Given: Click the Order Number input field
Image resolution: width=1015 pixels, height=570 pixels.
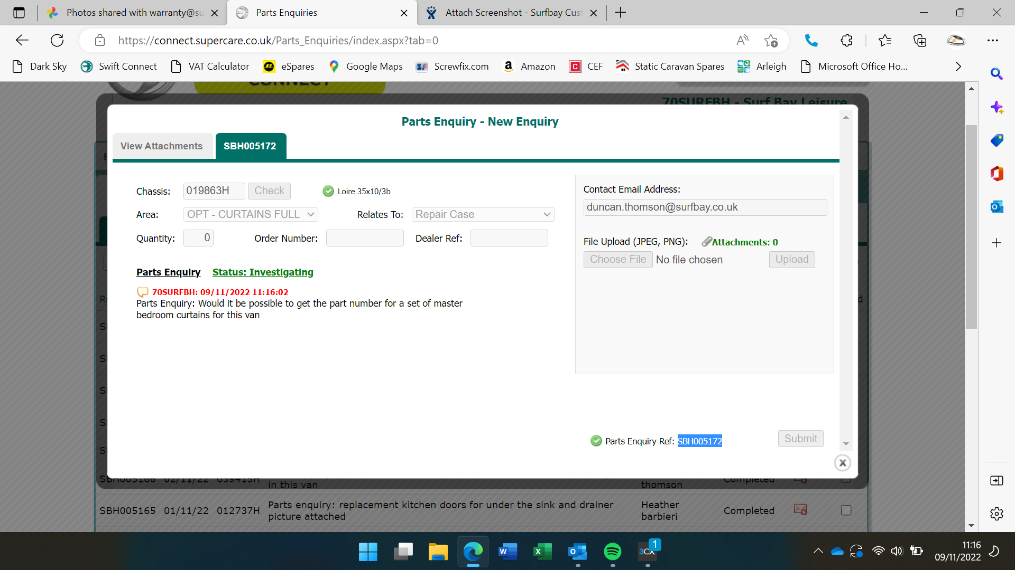Looking at the screenshot, I should coord(365,239).
